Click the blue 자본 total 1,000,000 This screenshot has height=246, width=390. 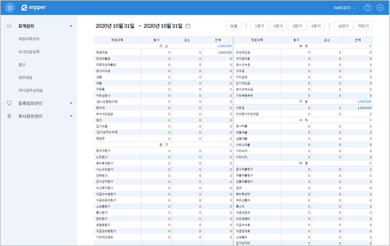[x=364, y=102]
